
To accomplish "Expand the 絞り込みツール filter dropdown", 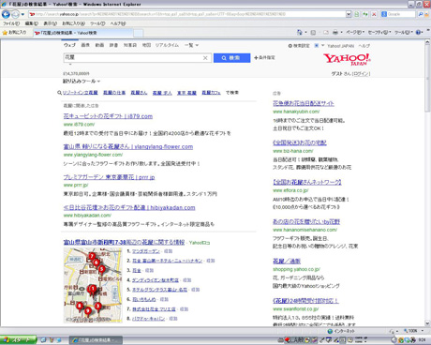I will click(x=82, y=82).
